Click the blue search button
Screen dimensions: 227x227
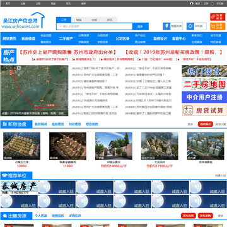point(141,26)
